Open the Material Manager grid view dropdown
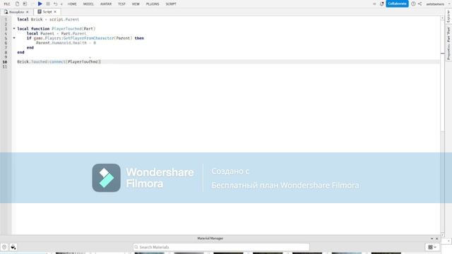This screenshot has width=452, height=254. [x=432, y=247]
